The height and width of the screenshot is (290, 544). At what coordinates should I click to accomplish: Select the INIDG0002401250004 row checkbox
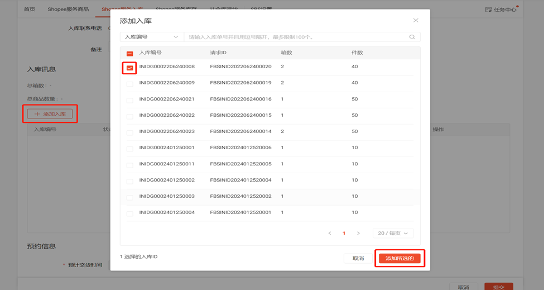point(129,214)
